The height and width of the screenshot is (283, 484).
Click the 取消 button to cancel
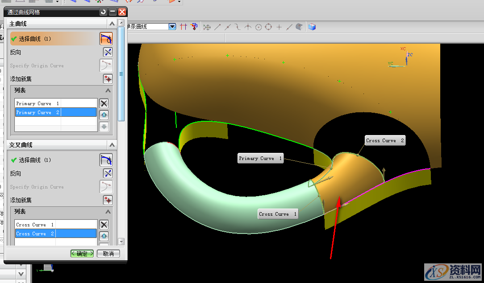tap(108, 254)
